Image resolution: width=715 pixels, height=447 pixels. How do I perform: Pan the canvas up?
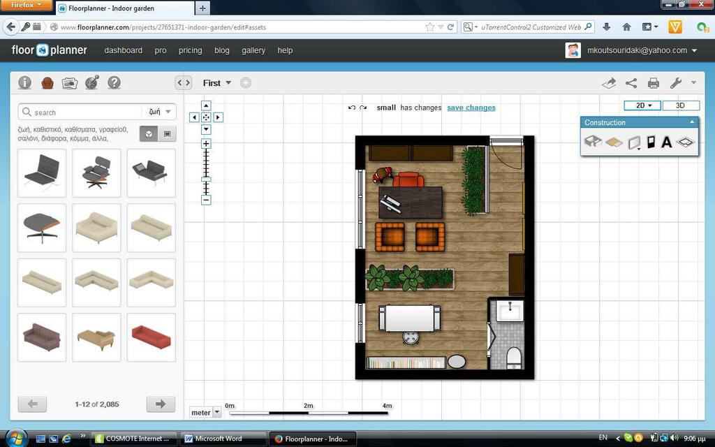coord(206,105)
